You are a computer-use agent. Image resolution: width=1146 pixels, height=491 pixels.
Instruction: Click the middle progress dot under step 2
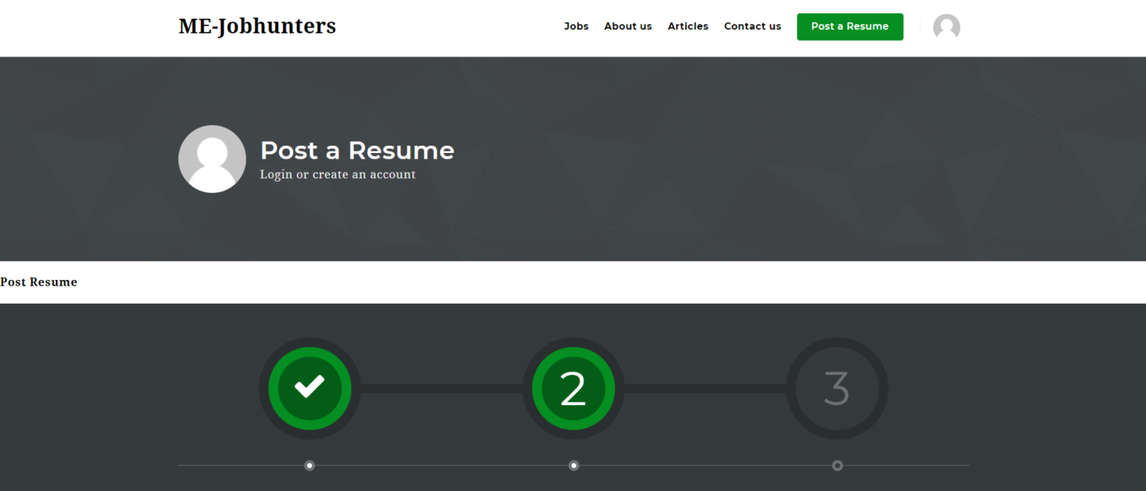point(574,466)
